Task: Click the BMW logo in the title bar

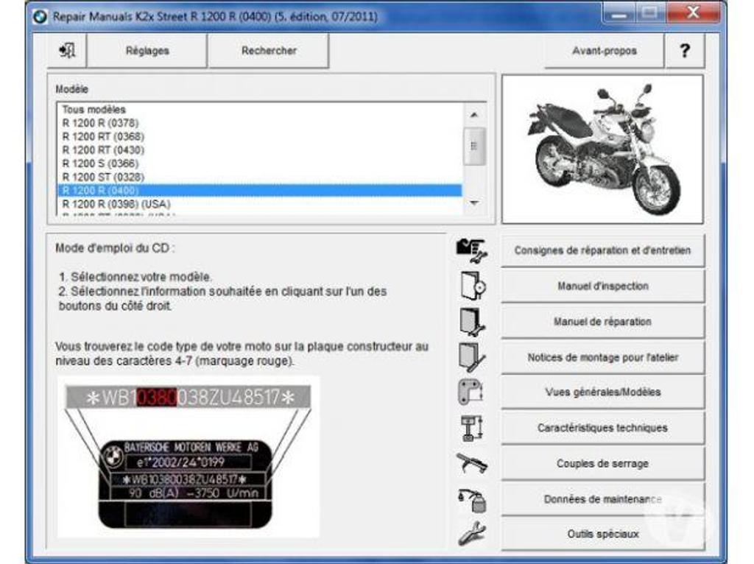Action: click(40, 17)
